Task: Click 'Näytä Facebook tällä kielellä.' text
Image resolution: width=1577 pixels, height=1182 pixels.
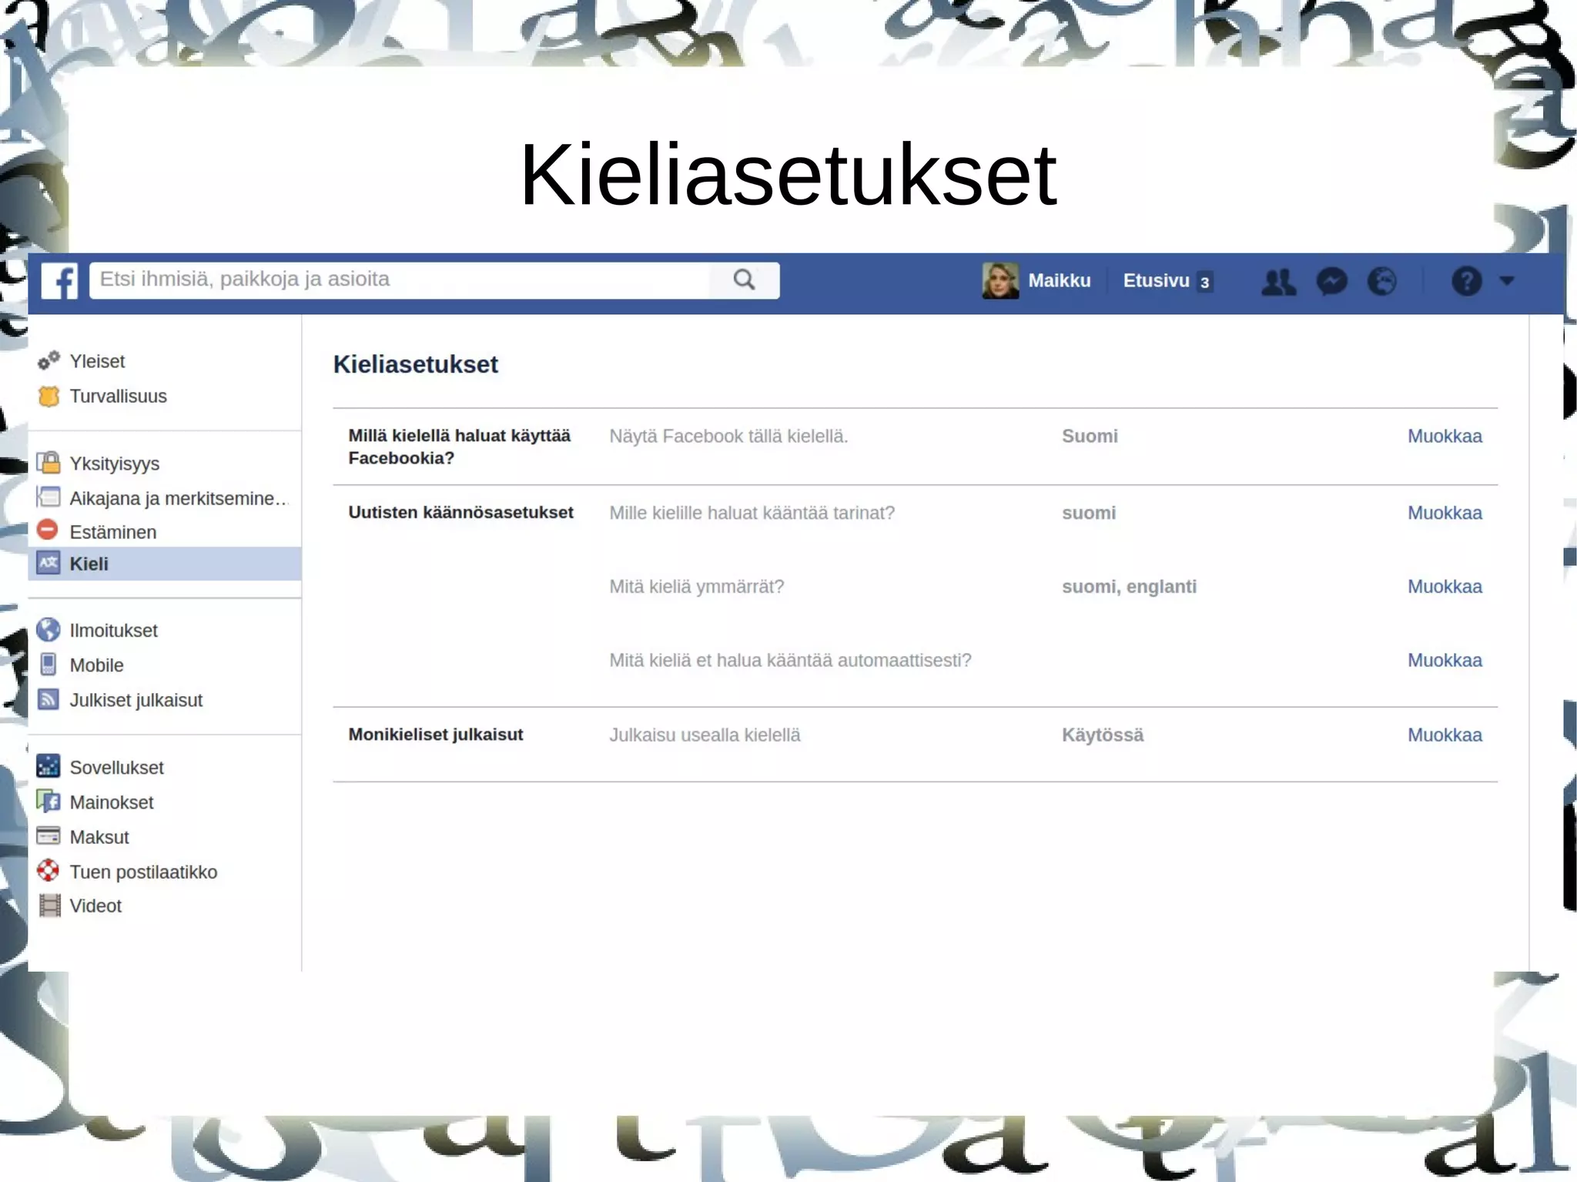Action: coord(728,437)
